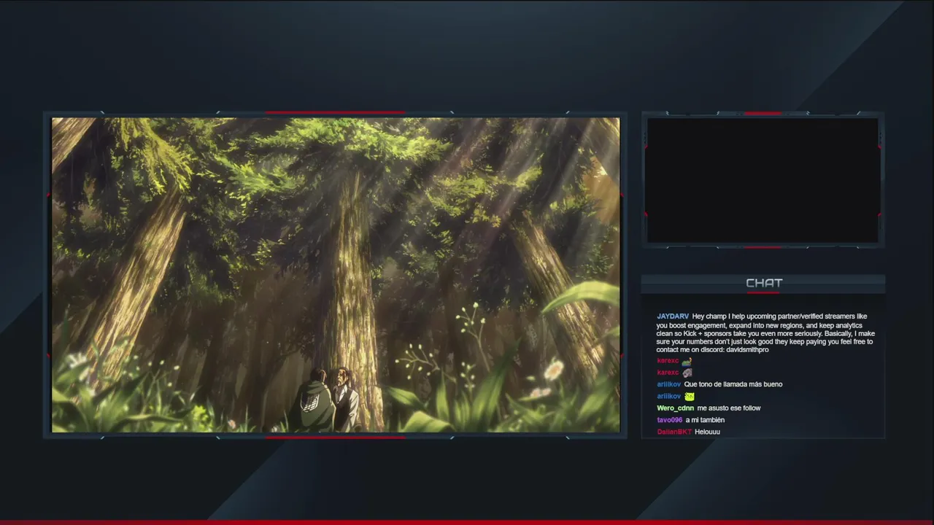The image size is (934, 525).
Task: Click the CHAT panel header
Action: tap(763, 283)
